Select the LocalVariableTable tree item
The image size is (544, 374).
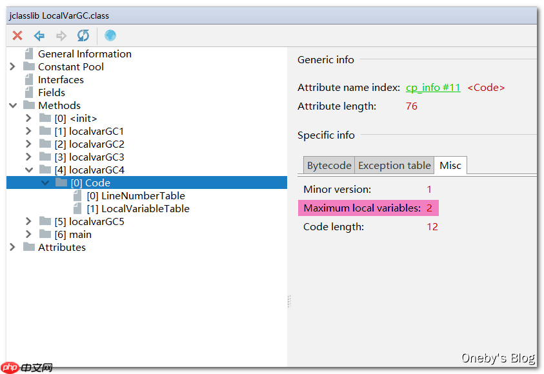coord(145,209)
